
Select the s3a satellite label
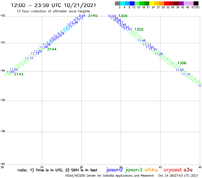tap(188, 170)
